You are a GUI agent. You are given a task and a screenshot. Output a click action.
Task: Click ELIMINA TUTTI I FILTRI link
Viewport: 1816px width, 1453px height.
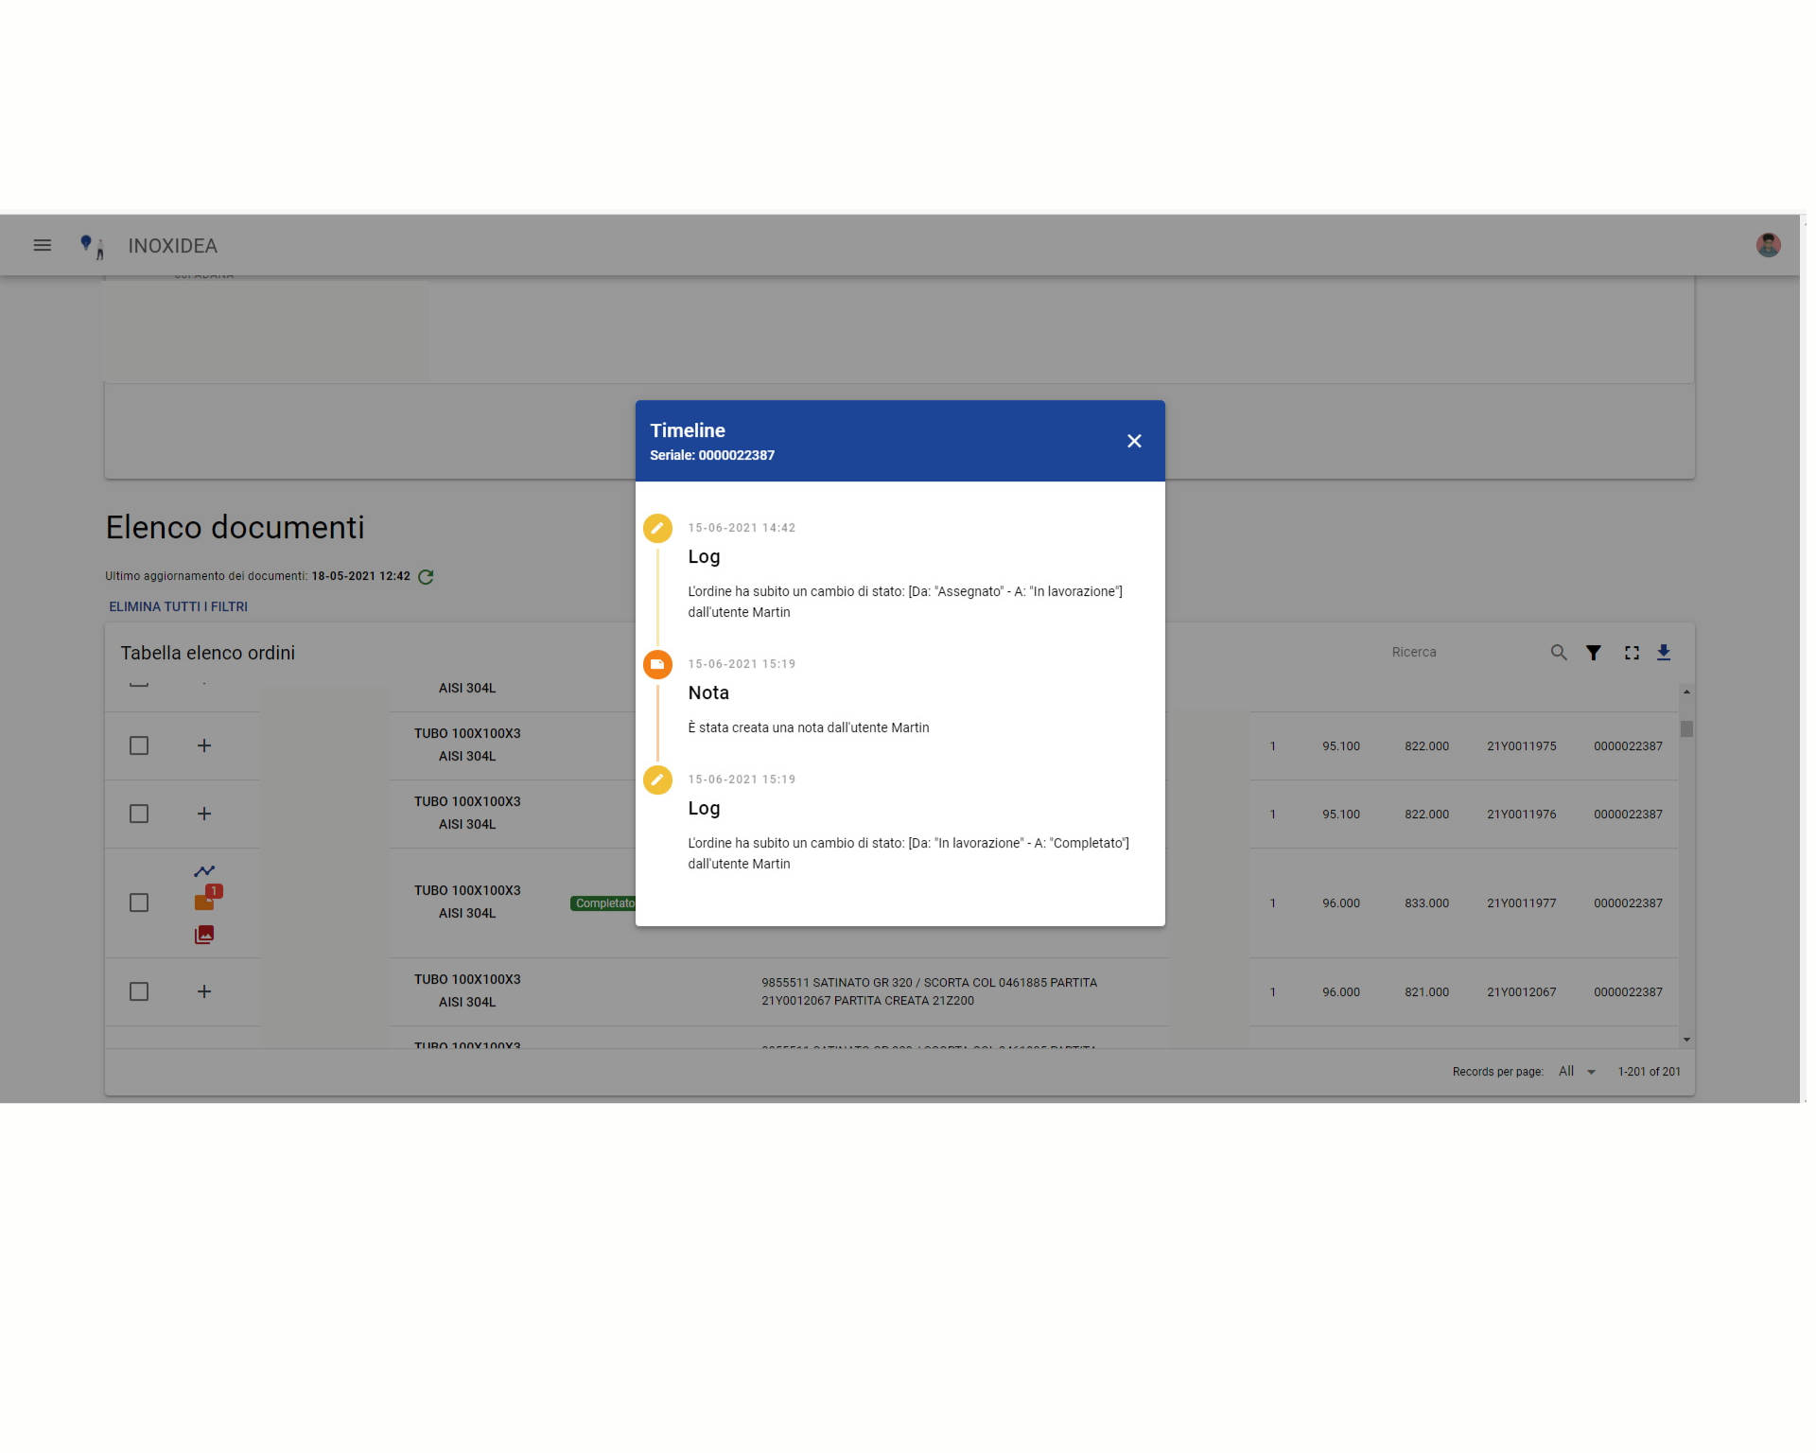178,606
